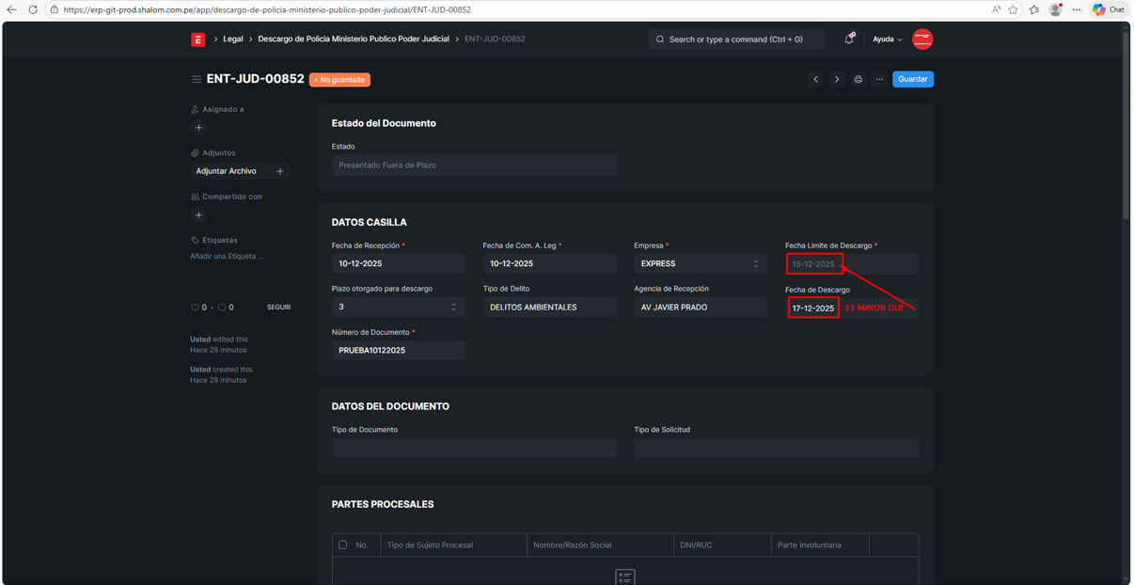Open the three-dots more options menu
Screen dimensions: 1134x585
click(879, 79)
